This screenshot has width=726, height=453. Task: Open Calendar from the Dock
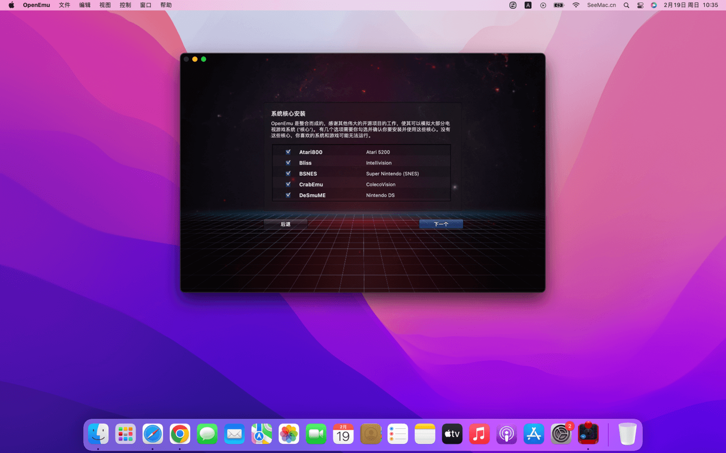[343, 434]
